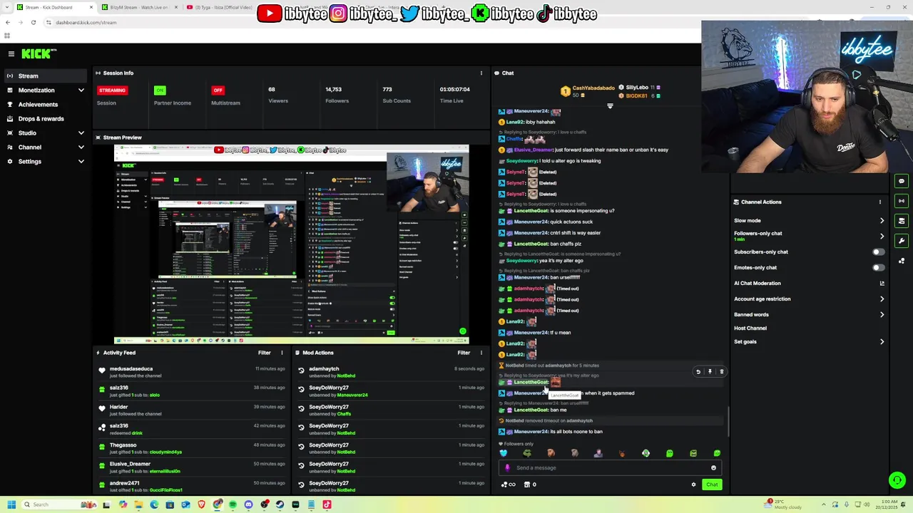Open Windows Start menu
Viewport: 913px width, 513px height.
pyautogui.click(x=11, y=504)
